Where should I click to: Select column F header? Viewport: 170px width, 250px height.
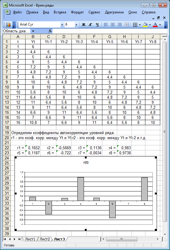click(94, 37)
